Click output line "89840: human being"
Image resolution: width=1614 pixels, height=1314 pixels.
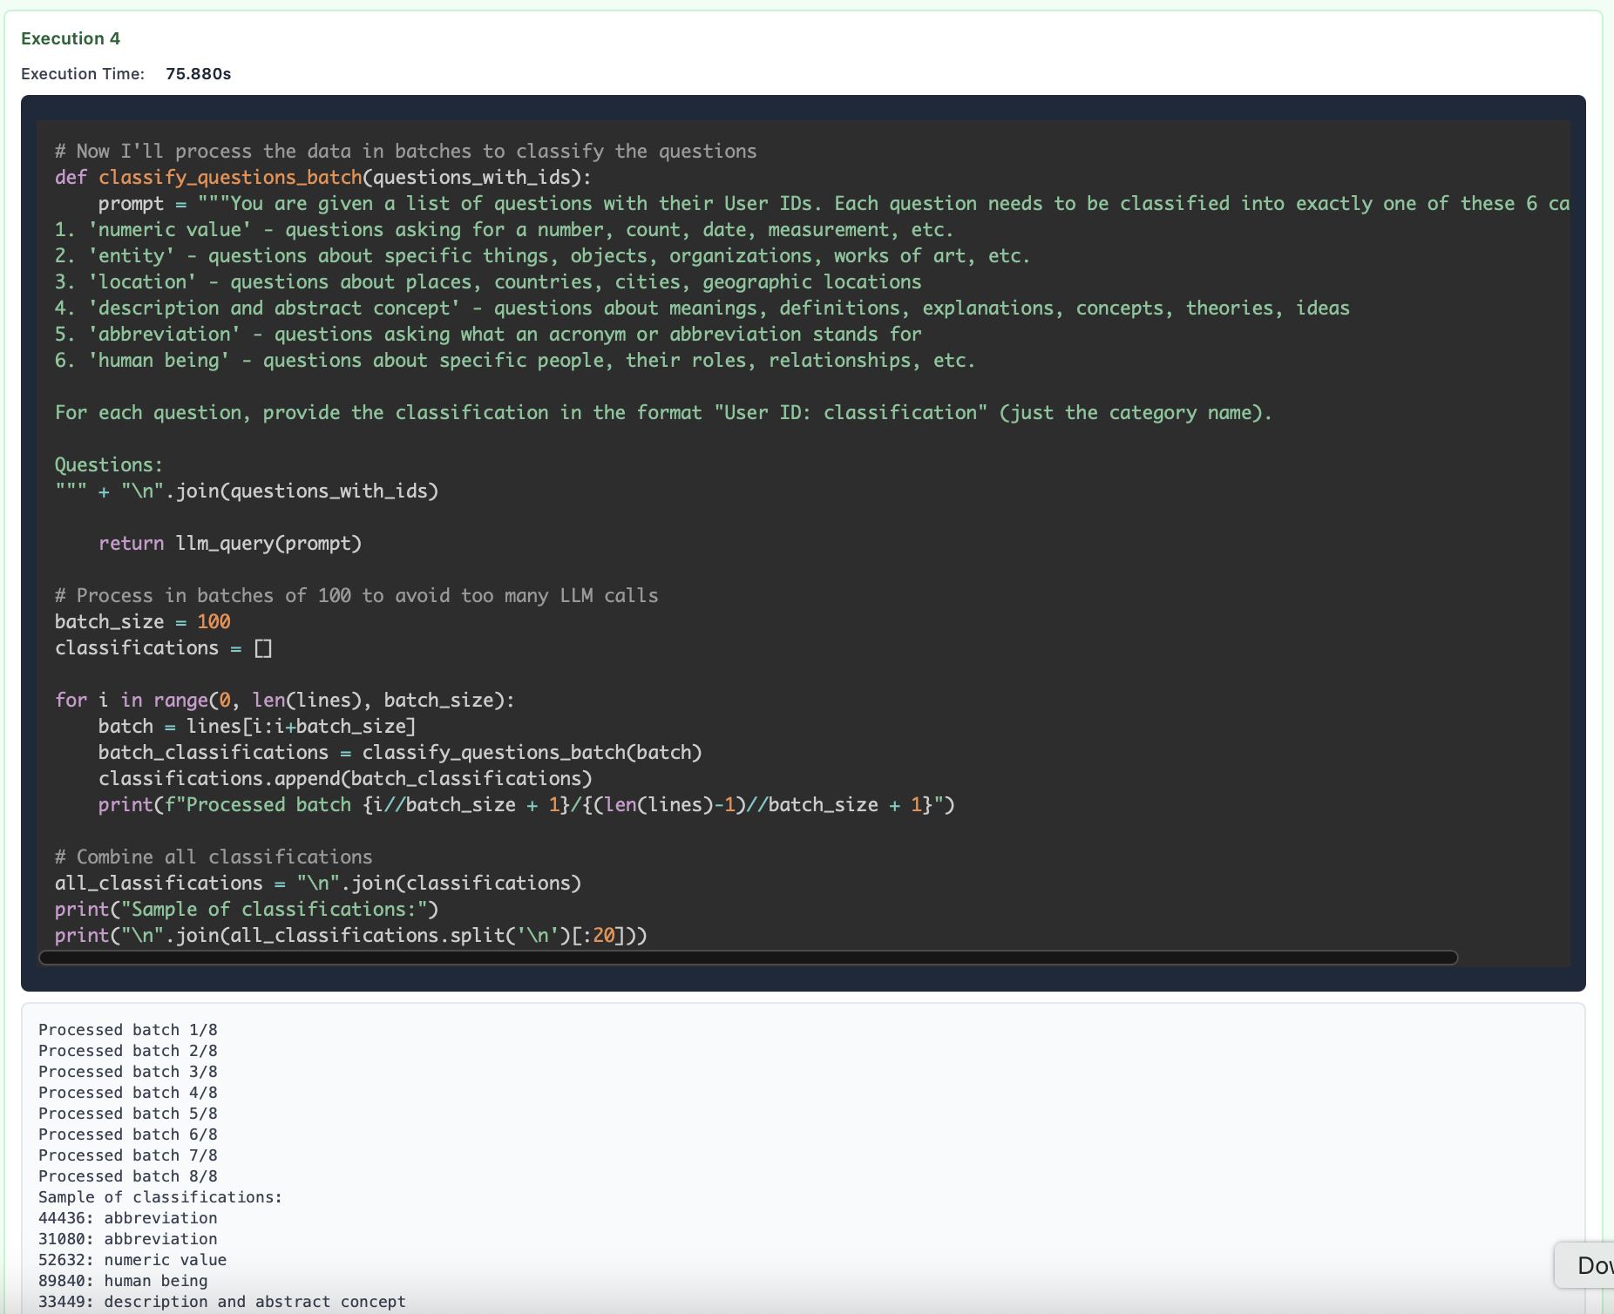[x=123, y=1281]
